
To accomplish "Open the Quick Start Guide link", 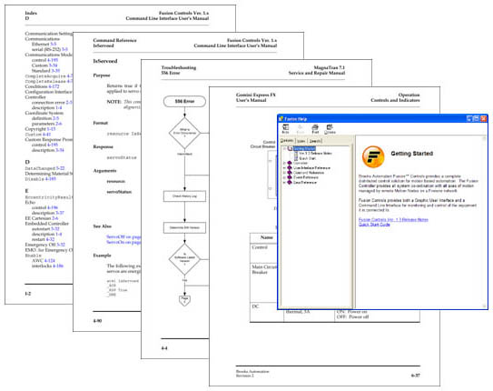I will (374, 225).
